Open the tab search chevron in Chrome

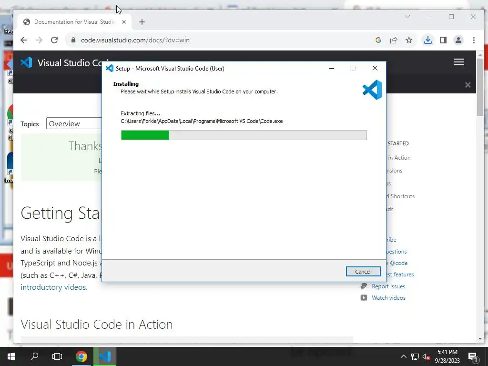click(407, 17)
